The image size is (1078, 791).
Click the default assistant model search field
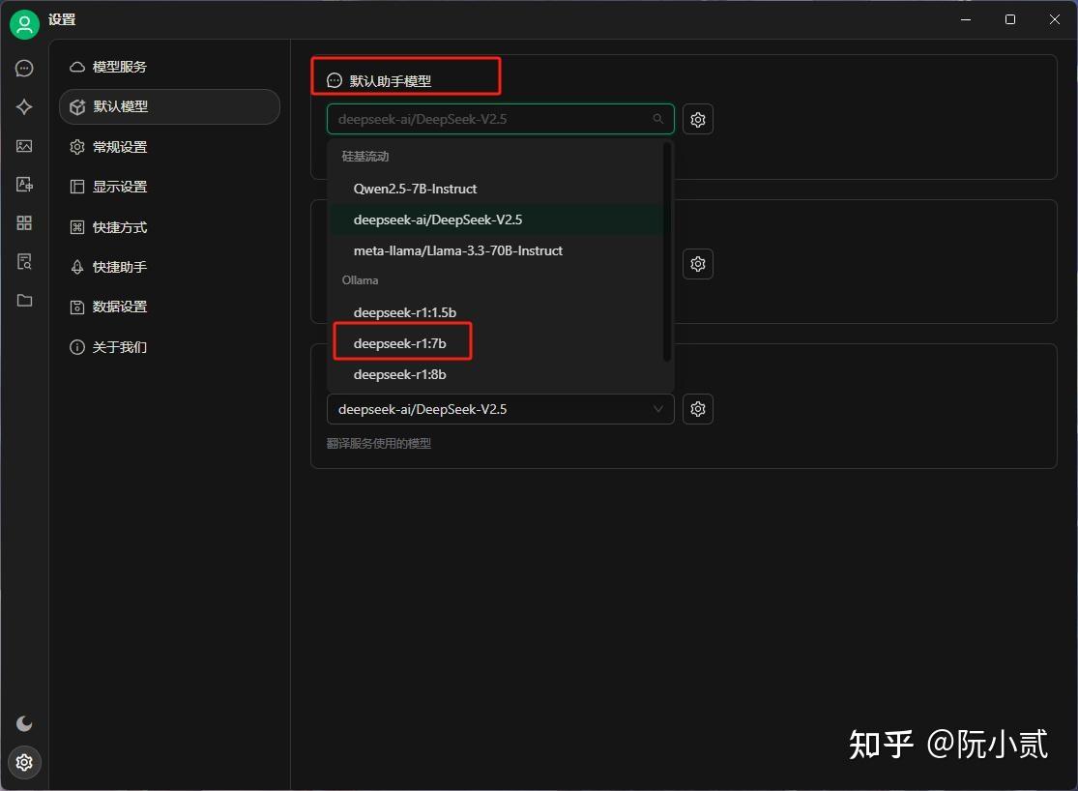pyautogui.click(x=500, y=119)
